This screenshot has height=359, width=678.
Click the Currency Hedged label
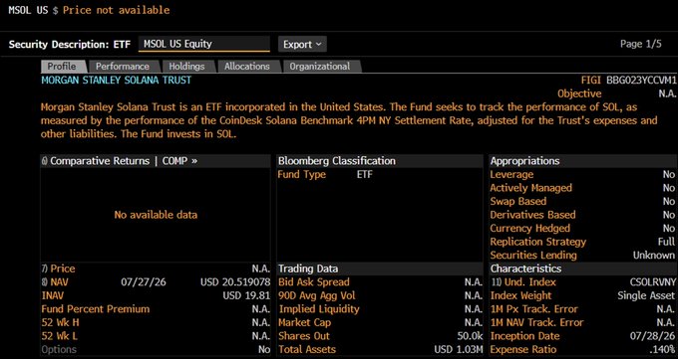pos(530,229)
